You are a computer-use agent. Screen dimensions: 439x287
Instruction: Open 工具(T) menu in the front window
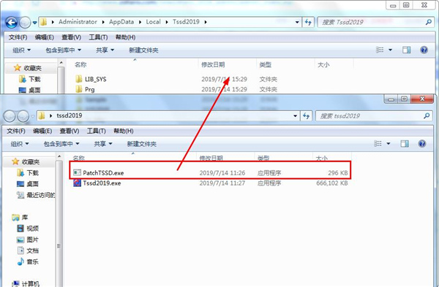pos(97,131)
